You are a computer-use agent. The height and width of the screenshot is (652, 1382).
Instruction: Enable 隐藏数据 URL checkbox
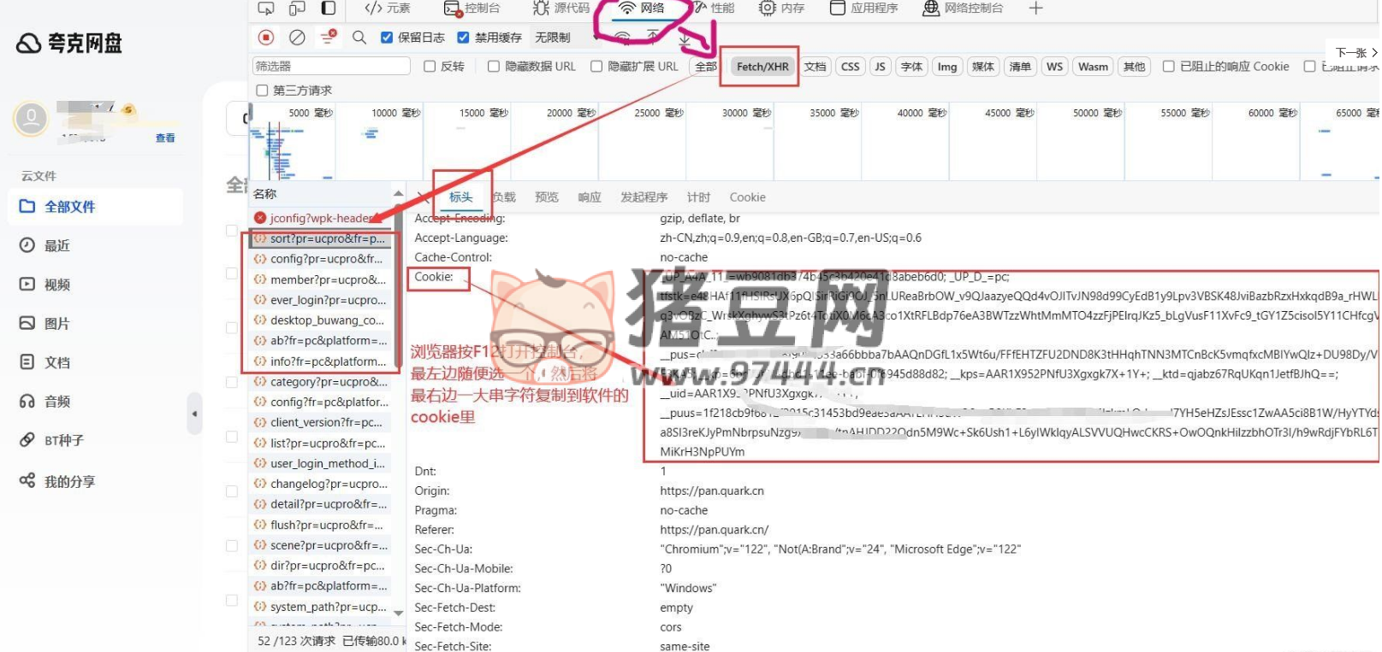494,66
